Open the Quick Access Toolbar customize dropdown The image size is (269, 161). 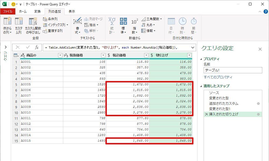[x=20, y=5]
